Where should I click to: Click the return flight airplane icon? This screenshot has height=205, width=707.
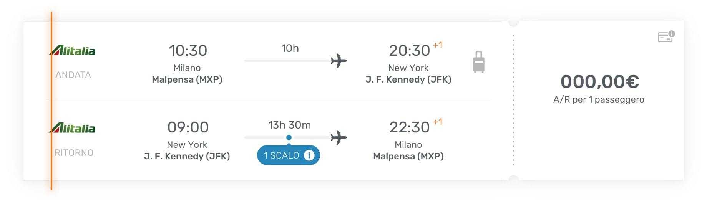[x=339, y=137]
